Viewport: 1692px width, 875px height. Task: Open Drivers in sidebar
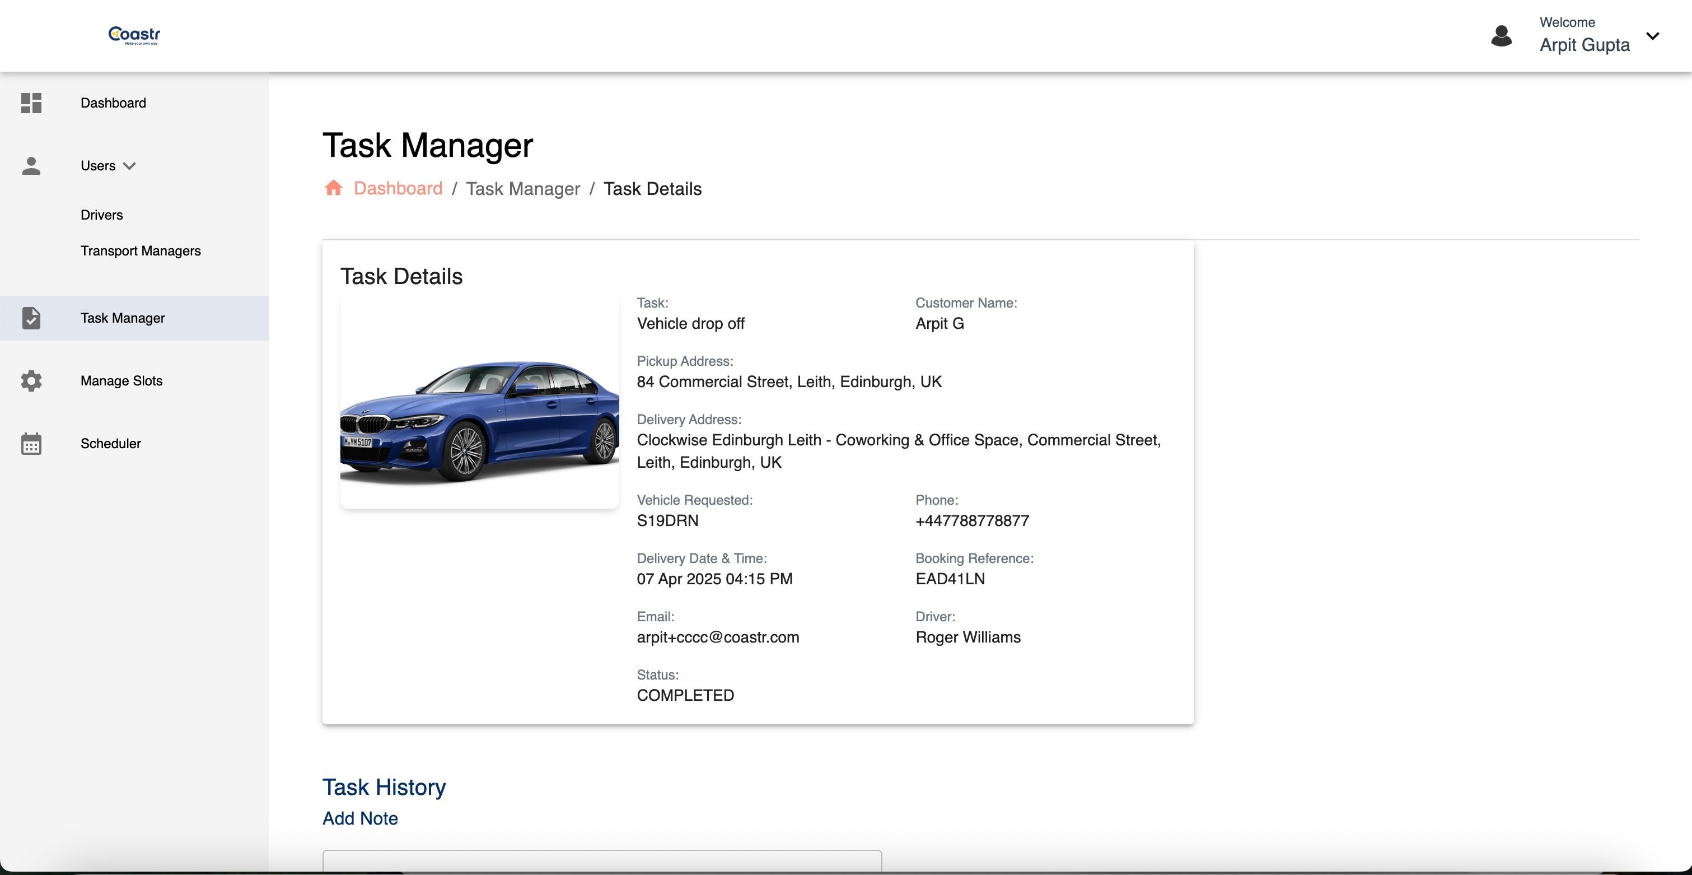(x=101, y=215)
